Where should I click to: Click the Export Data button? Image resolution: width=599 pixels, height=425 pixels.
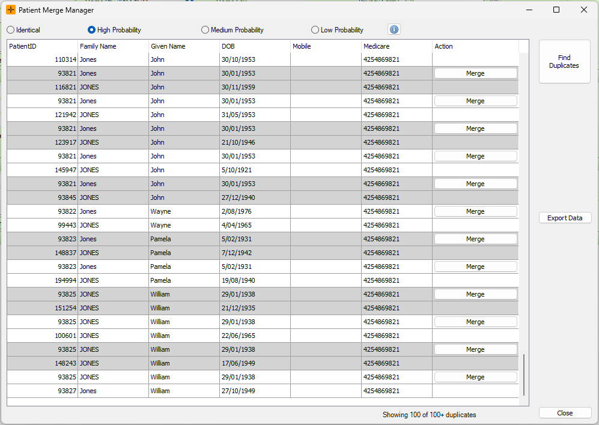(565, 218)
